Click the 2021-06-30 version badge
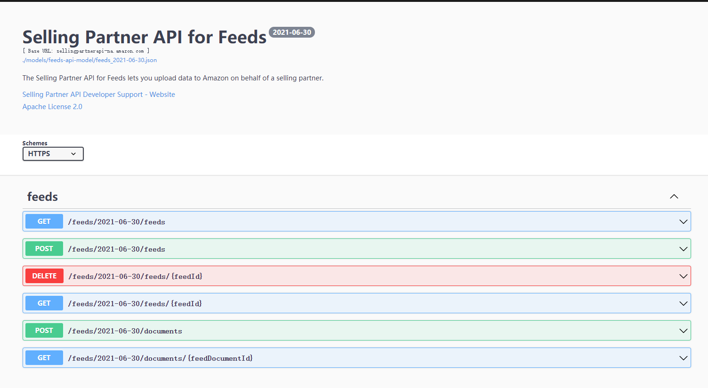The image size is (708, 388). (291, 32)
